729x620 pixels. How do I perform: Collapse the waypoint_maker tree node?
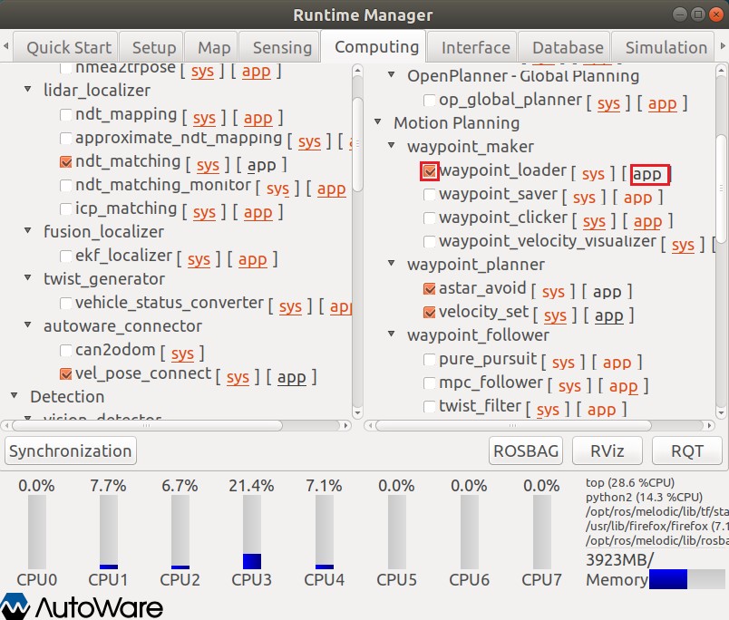tap(392, 145)
